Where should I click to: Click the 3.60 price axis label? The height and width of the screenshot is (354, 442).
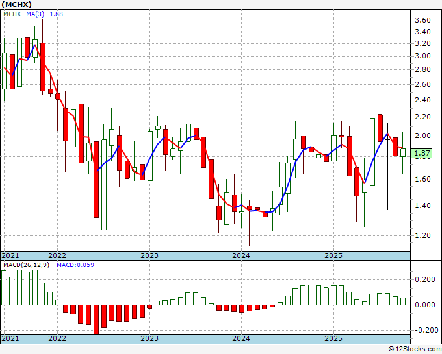tap(422, 20)
